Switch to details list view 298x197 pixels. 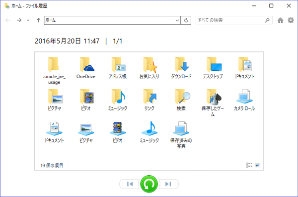click(x=249, y=165)
